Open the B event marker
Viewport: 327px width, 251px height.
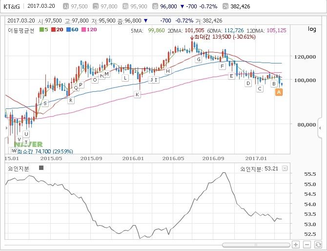pos(274,84)
